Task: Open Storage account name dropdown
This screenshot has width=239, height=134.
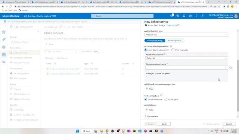Action: [187, 68]
